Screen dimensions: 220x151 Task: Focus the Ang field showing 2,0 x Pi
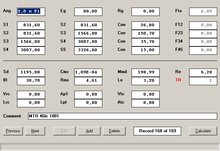[31, 12]
